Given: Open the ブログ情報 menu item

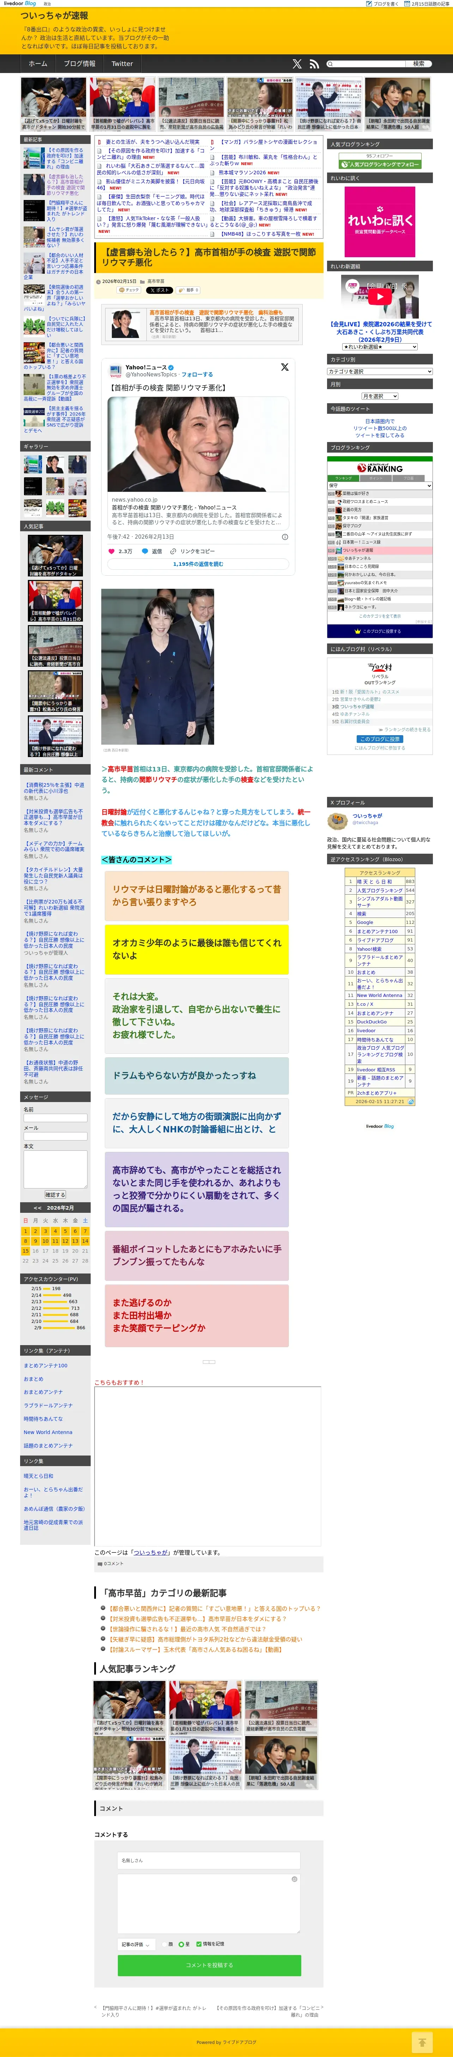Looking at the screenshot, I should (x=79, y=64).
